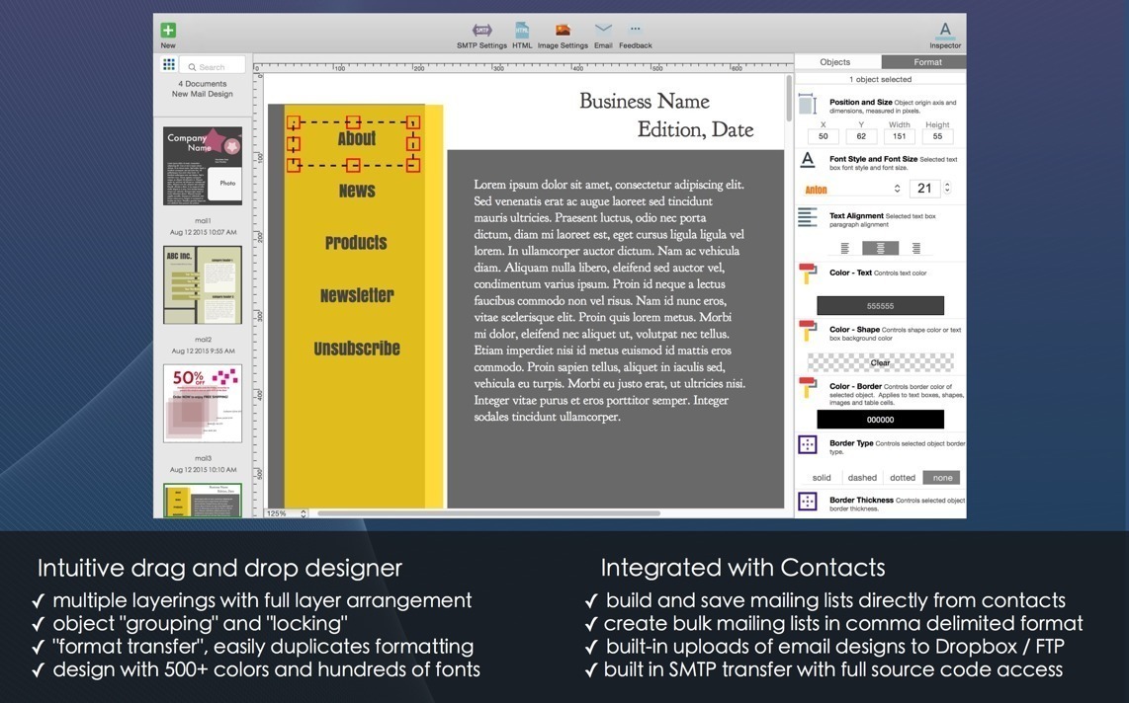Click the HTML export icon
The height and width of the screenshot is (703, 1129).
(x=522, y=31)
